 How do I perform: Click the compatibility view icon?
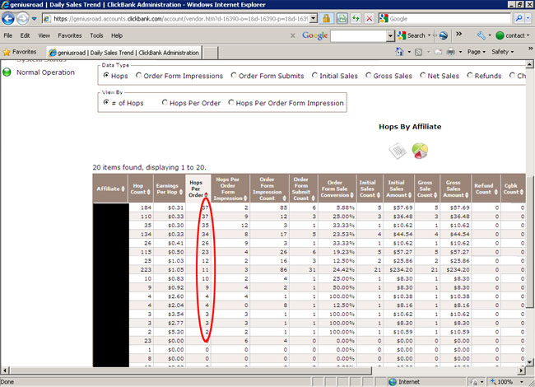coord(342,18)
